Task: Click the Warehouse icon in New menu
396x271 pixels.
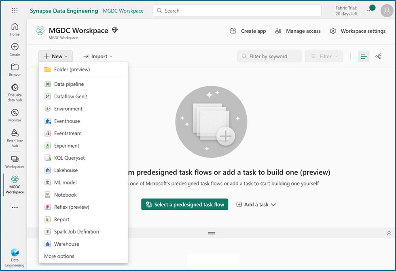Action: [47, 244]
